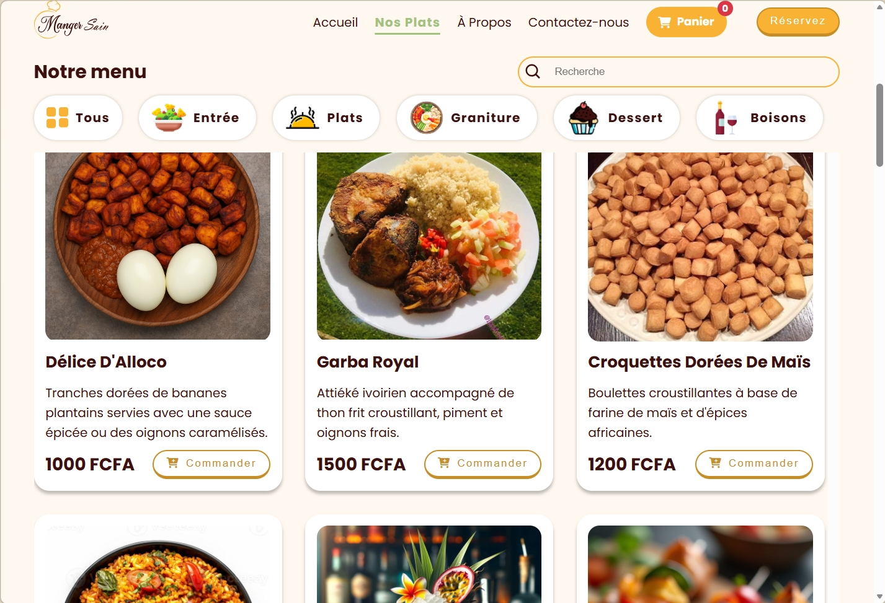885x603 pixels.
Task: Open the Garba Royal dish photo
Action: (429, 246)
